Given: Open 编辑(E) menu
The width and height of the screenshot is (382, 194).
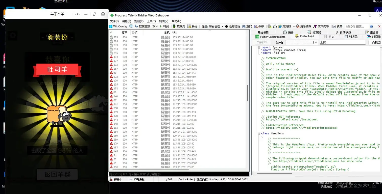Looking at the screenshot, I should tap(126, 21).
